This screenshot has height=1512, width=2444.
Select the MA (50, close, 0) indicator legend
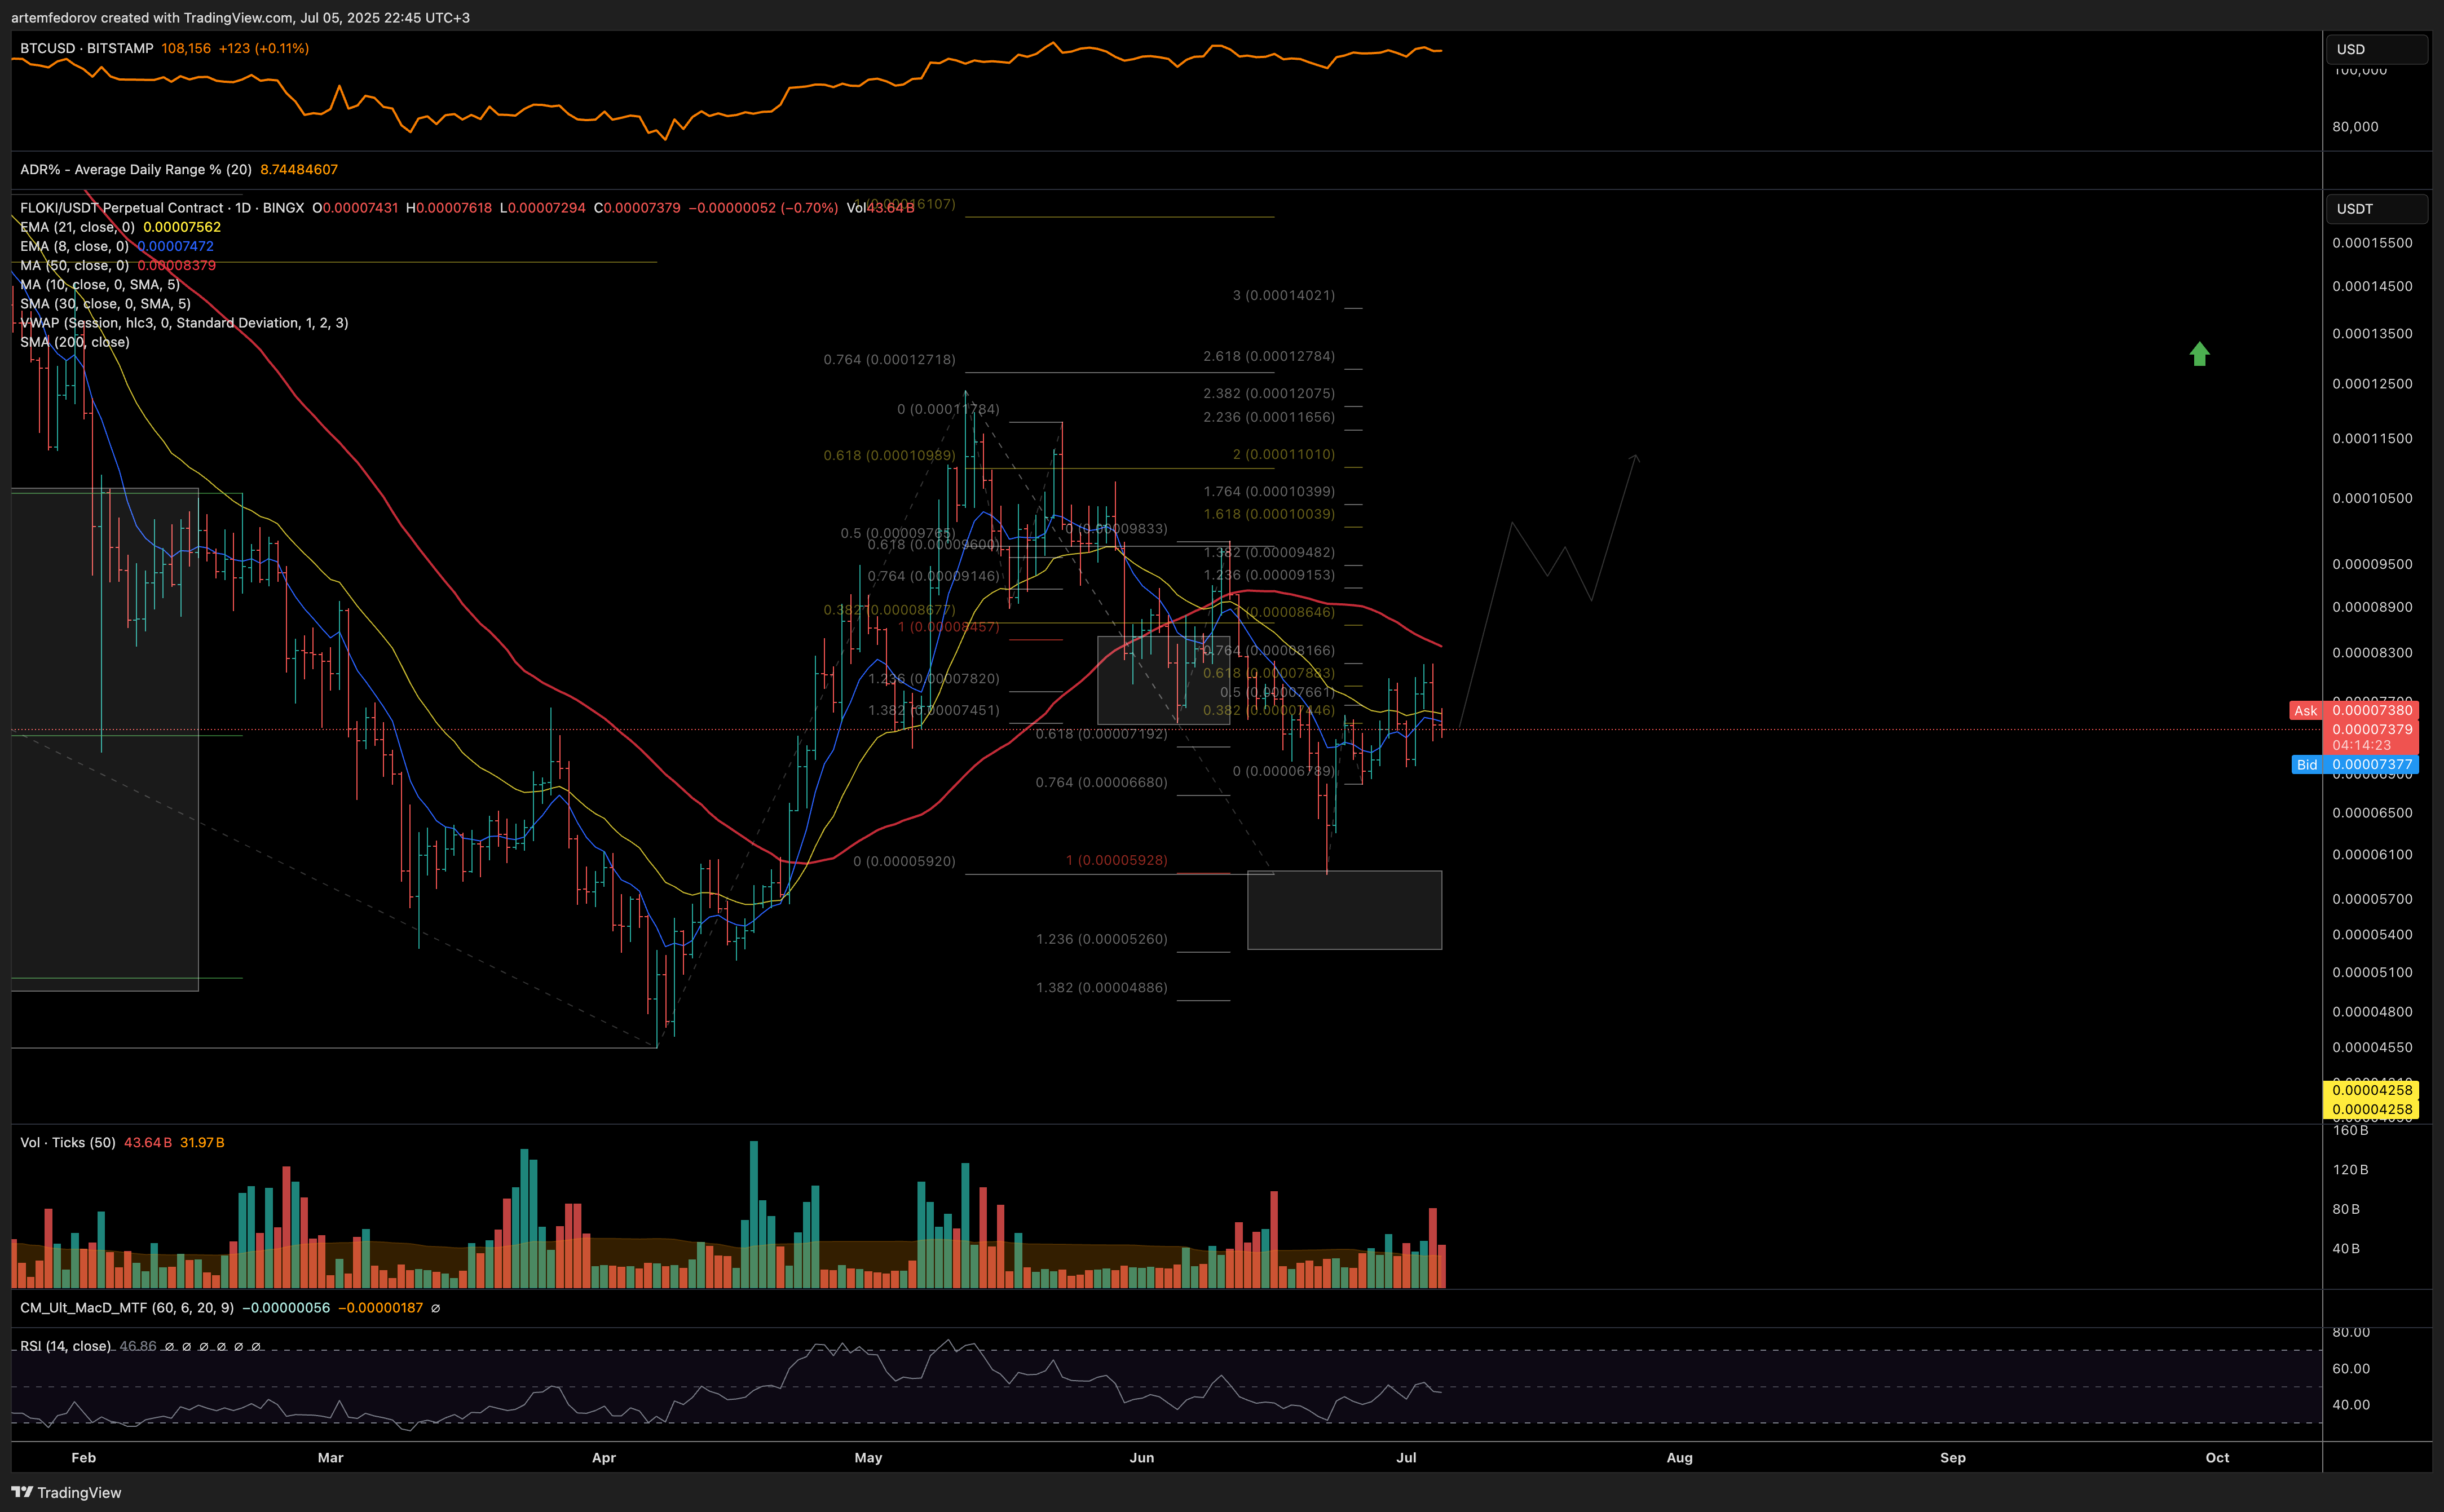tap(74, 265)
